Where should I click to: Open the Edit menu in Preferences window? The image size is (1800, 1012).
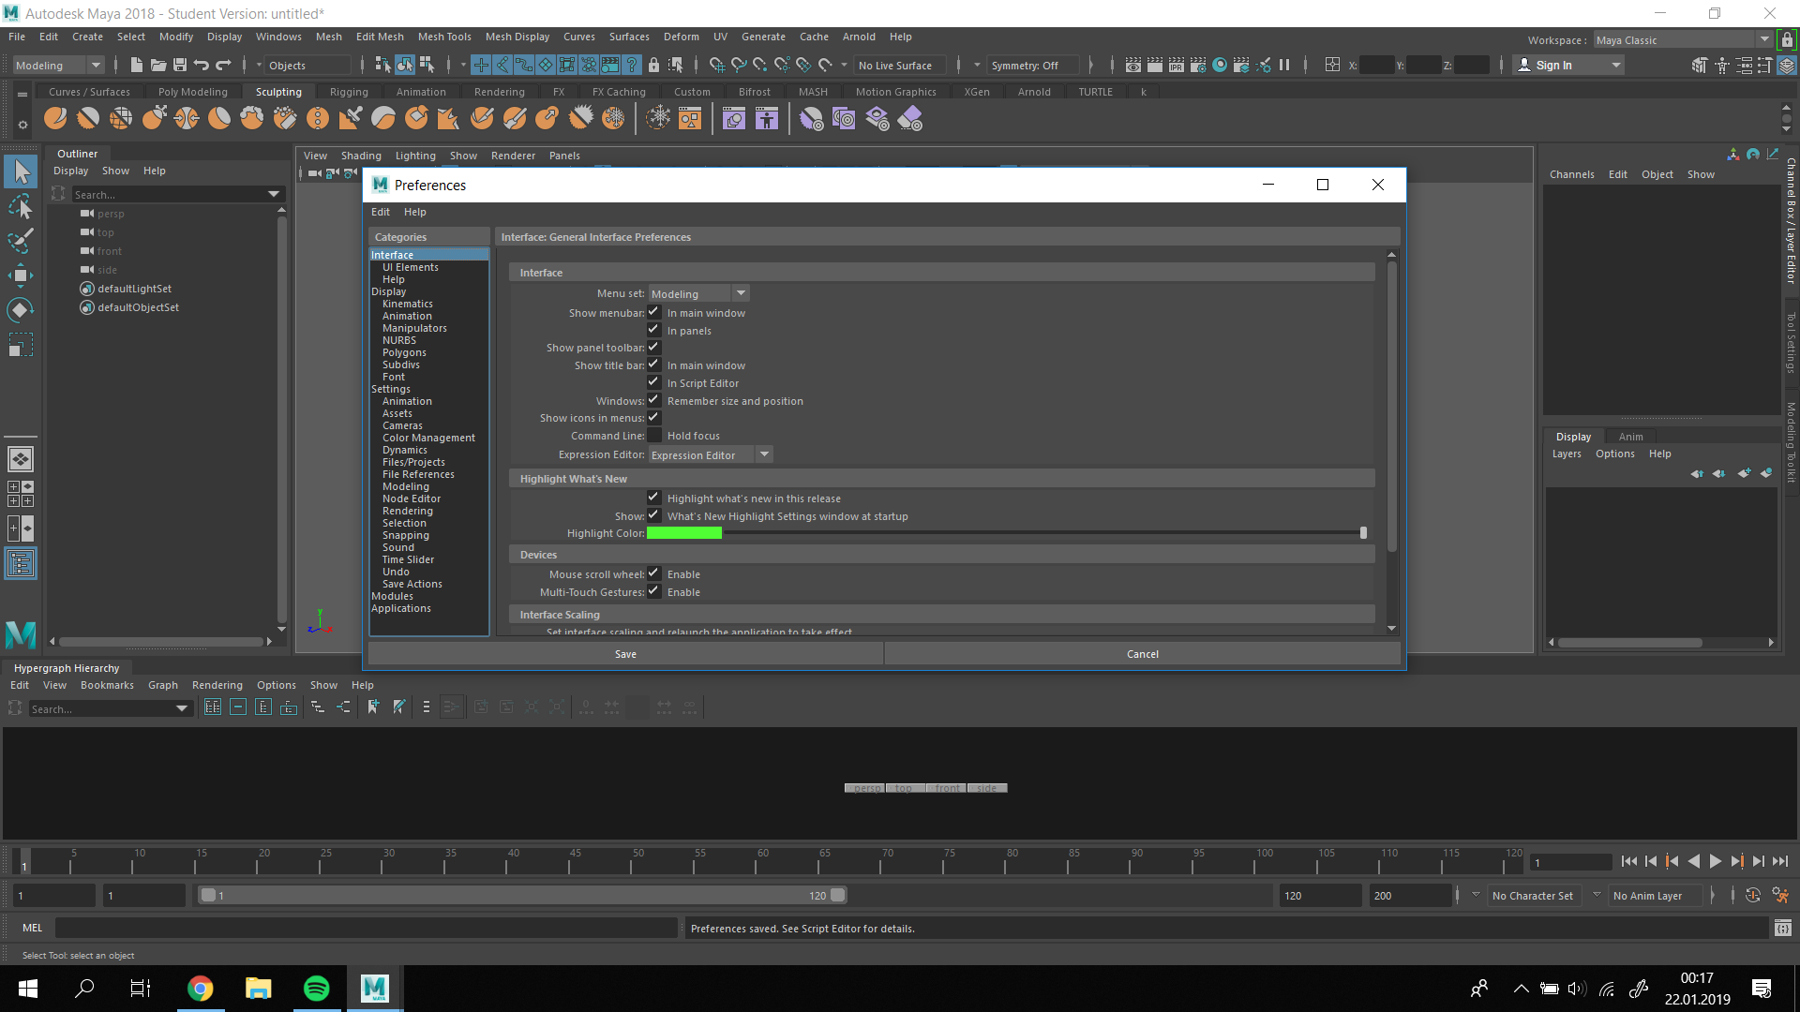[381, 212]
